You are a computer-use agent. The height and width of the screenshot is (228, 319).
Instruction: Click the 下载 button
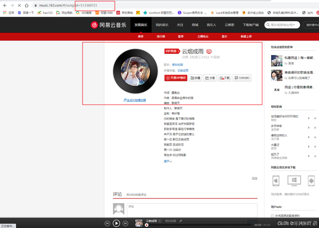(x=224, y=78)
